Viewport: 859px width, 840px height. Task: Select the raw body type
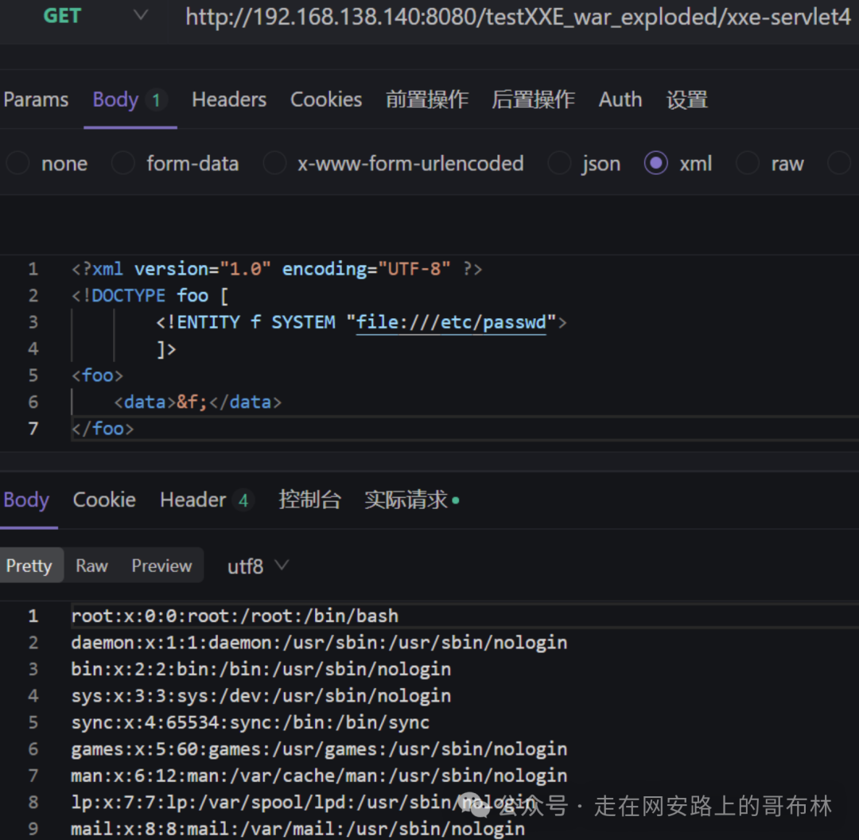(x=770, y=163)
